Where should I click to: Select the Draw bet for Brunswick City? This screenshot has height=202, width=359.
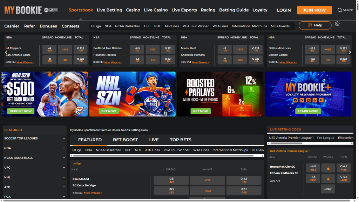click(328, 189)
